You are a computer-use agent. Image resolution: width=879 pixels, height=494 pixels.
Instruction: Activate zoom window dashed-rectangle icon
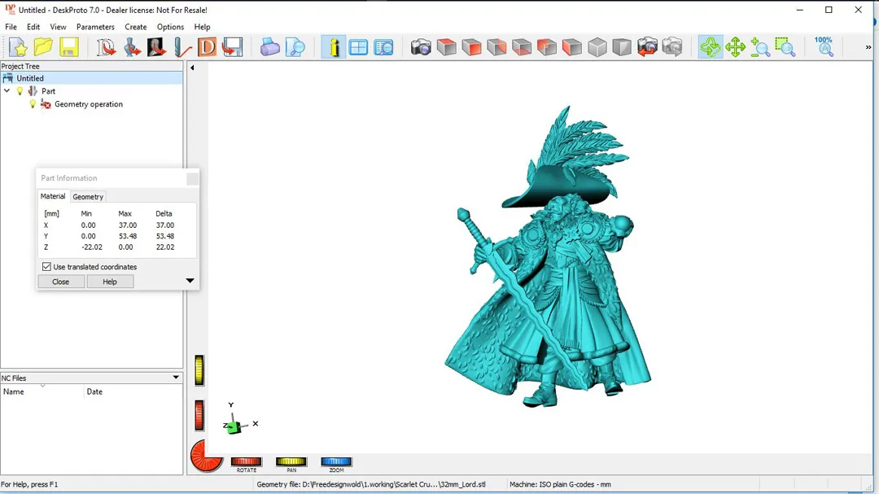click(785, 47)
